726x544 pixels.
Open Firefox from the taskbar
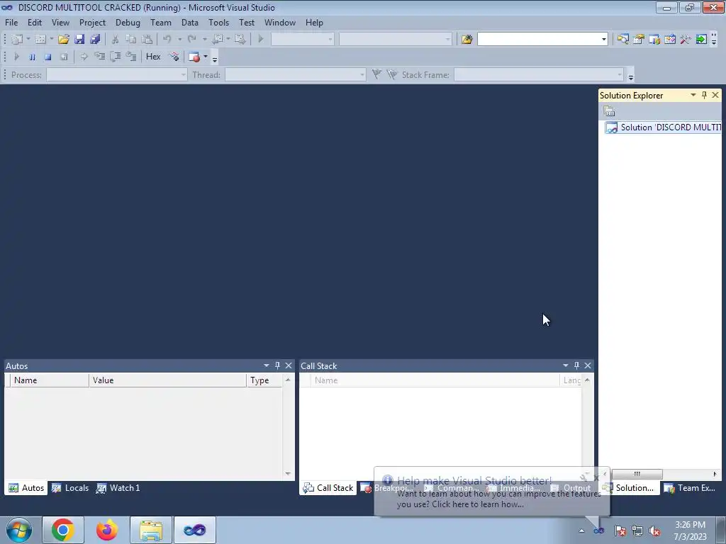(x=106, y=530)
